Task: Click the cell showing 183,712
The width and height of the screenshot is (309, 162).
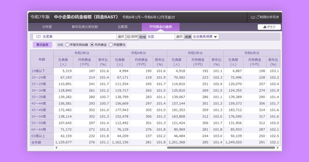Action: pyautogui.click(x=233, y=110)
